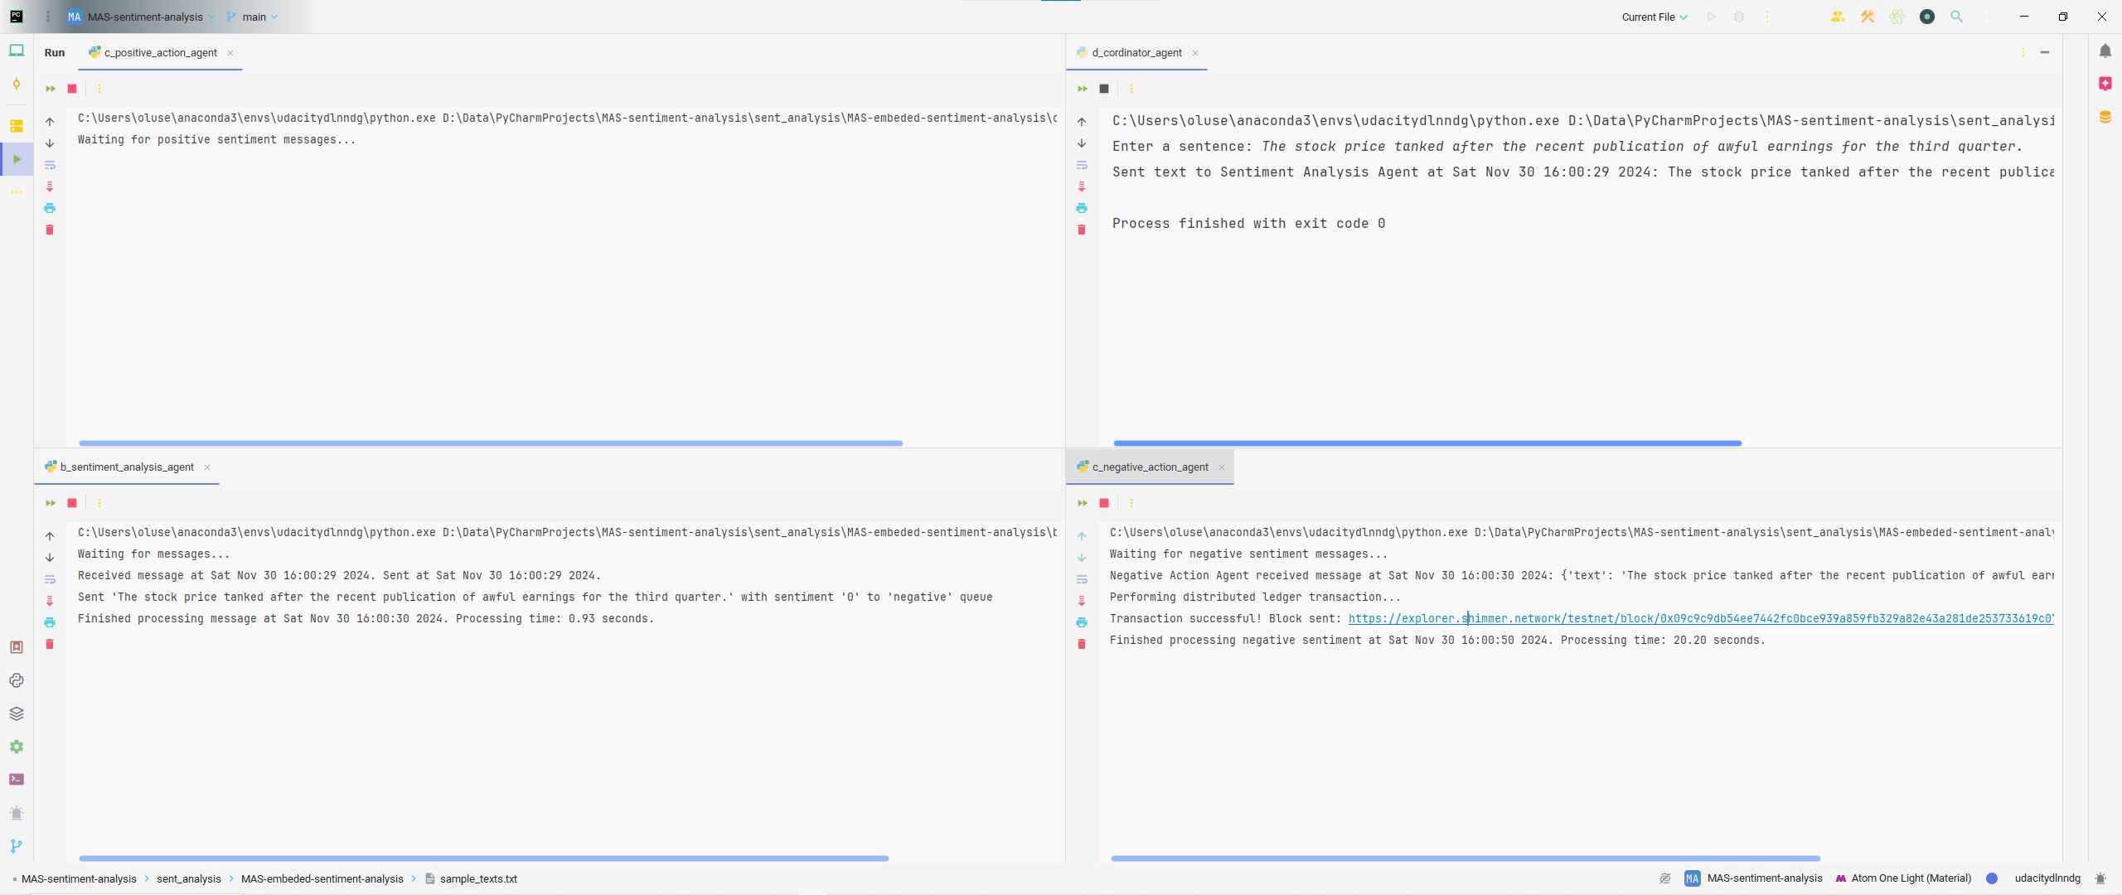
Task: Toggle scroll to end in b_sentiment_analysis_agent console
Action: 50,601
